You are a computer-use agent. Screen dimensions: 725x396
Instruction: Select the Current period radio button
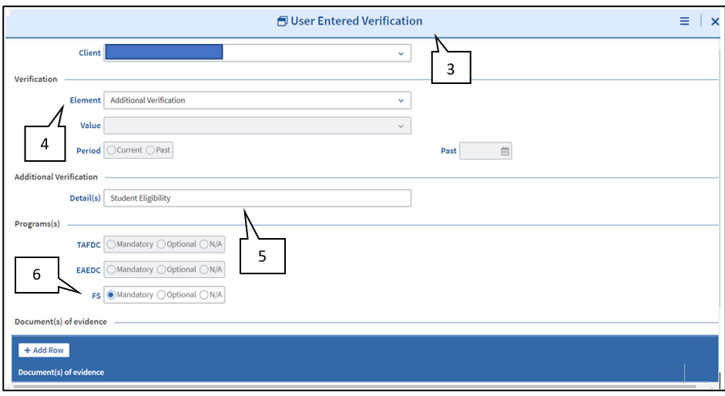click(x=112, y=150)
